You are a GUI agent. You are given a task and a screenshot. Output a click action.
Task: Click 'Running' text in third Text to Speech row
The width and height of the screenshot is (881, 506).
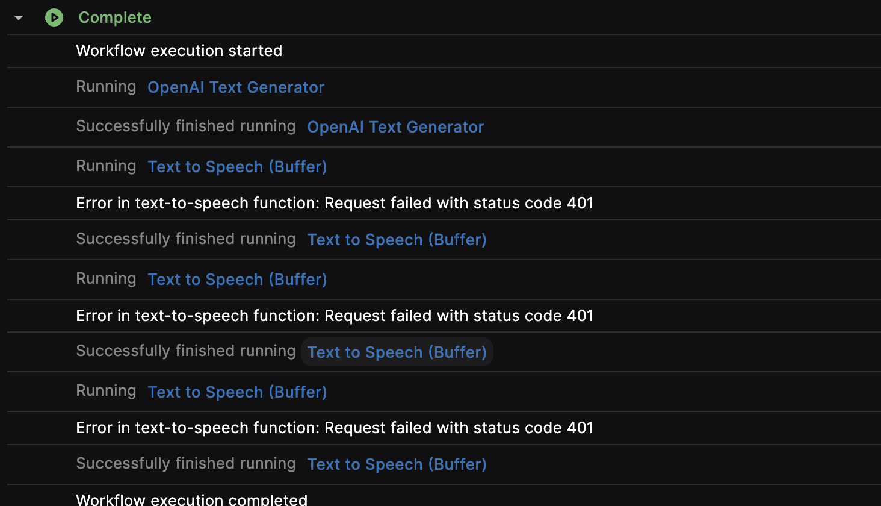106,391
